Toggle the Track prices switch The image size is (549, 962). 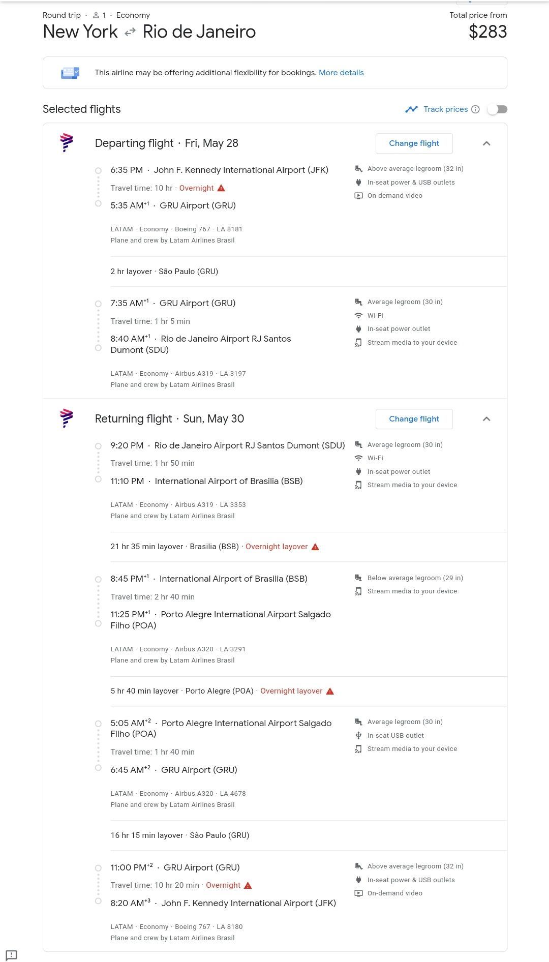click(497, 109)
